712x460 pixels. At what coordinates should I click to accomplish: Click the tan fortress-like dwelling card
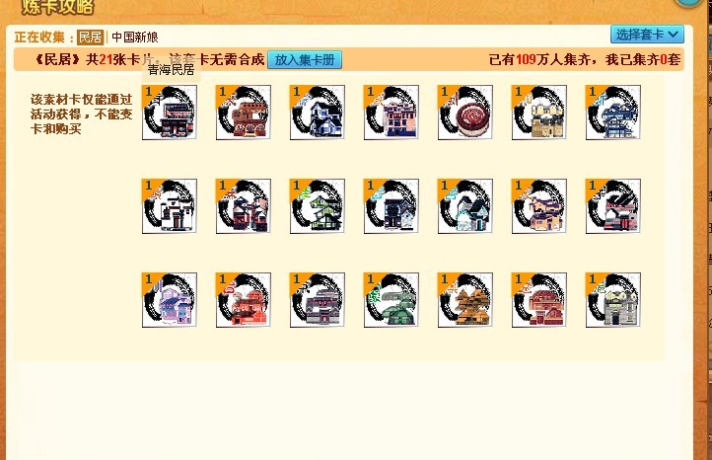point(539,113)
